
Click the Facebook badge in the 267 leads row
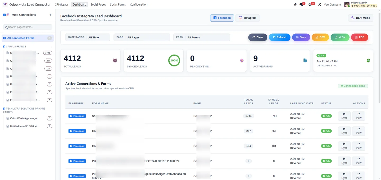(77, 131)
